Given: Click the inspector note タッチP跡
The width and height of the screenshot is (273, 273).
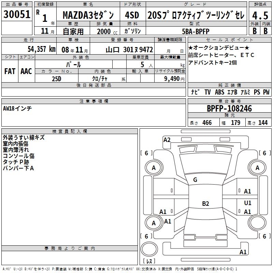Looking at the screenshot, I should 16,162.
